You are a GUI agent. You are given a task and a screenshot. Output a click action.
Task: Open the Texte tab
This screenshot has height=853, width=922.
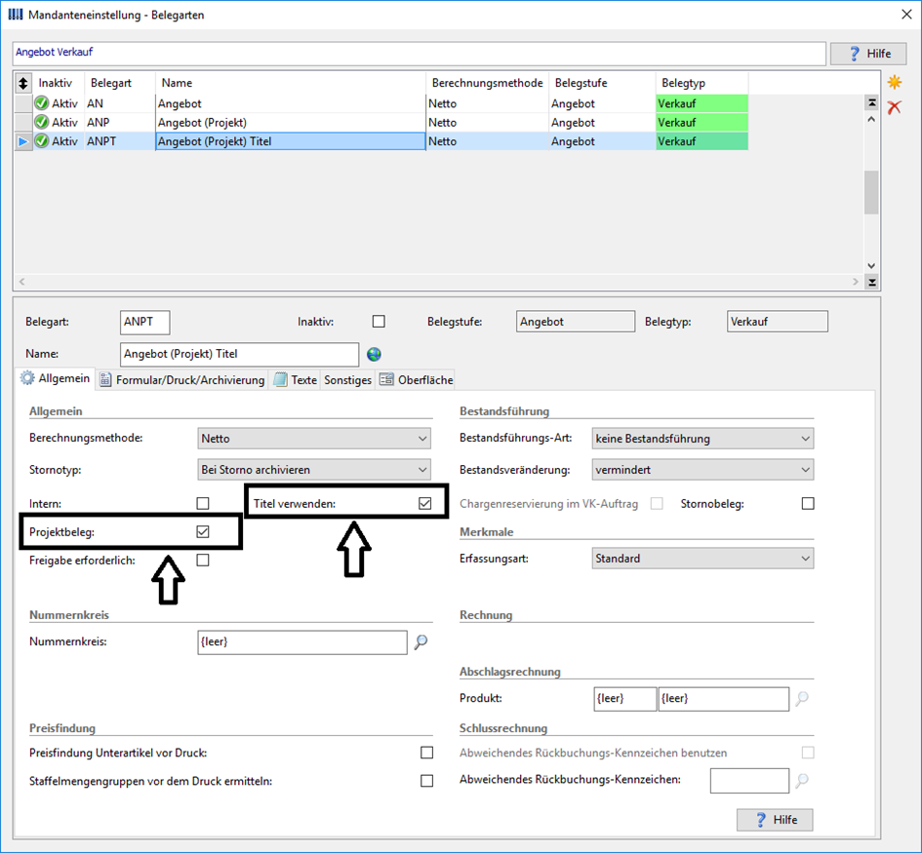(296, 380)
